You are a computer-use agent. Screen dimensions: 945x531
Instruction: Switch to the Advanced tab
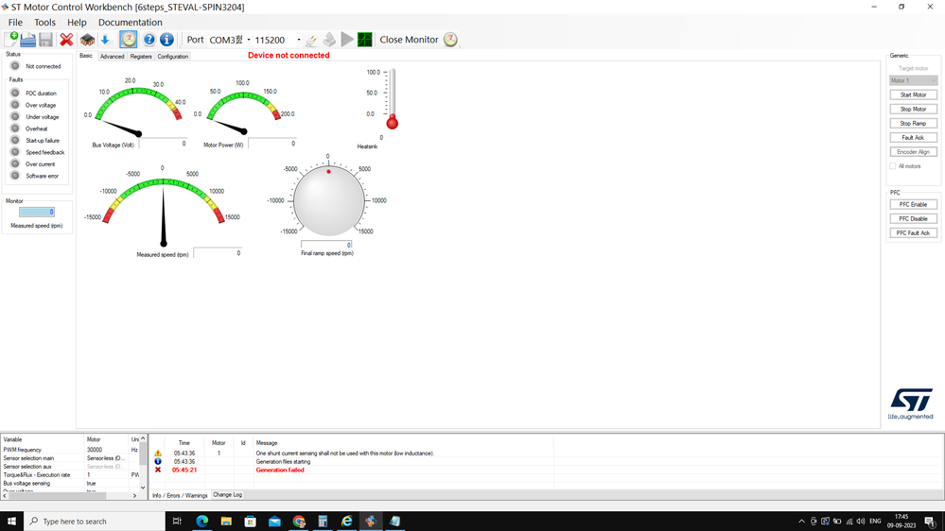tap(113, 57)
